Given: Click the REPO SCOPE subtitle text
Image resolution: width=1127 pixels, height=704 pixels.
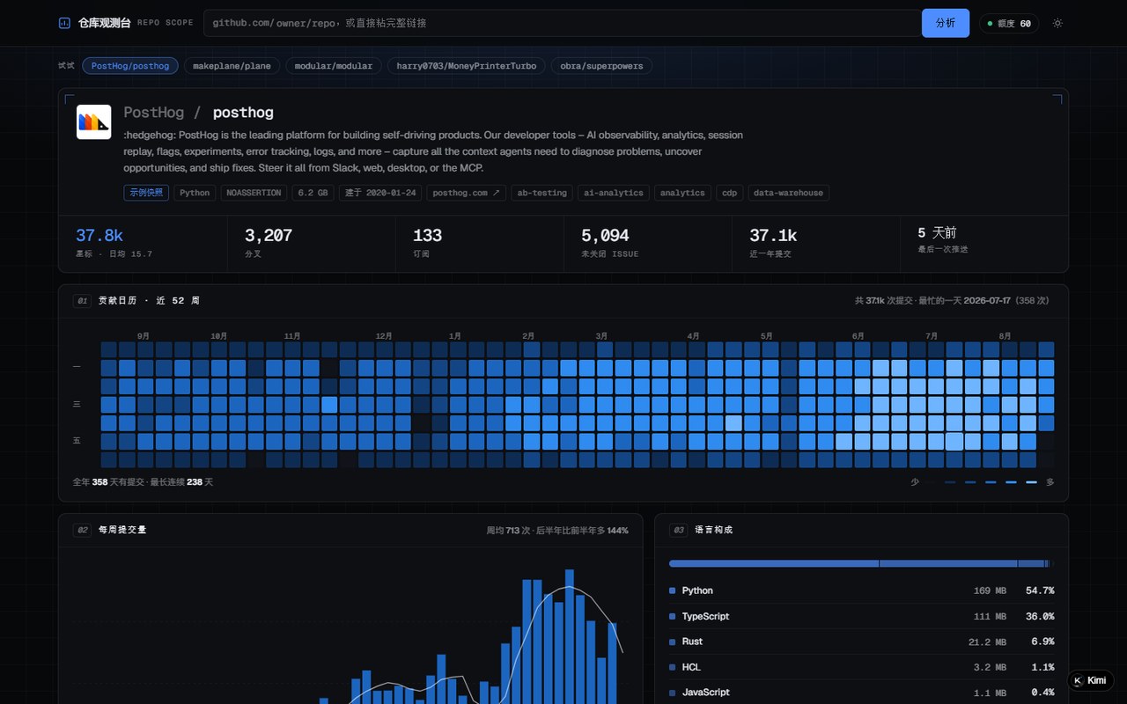Looking at the screenshot, I should point(166,23).
